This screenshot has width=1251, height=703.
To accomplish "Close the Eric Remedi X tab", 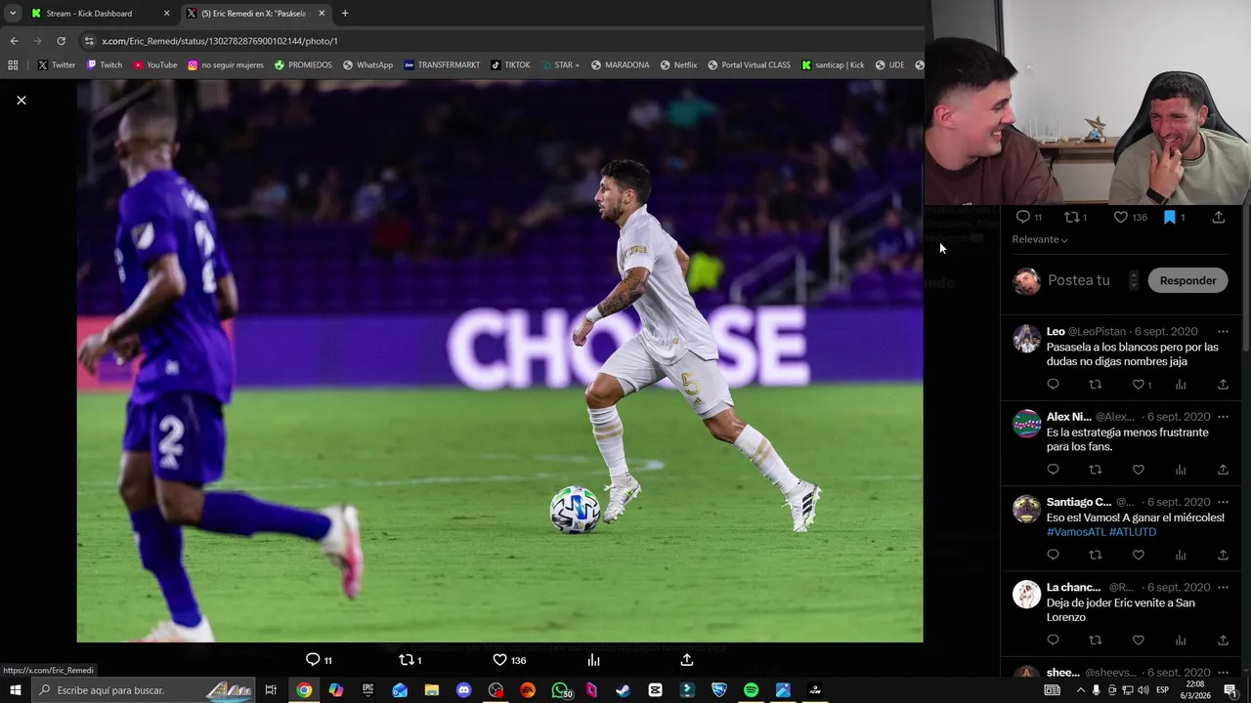I will 322,14.
